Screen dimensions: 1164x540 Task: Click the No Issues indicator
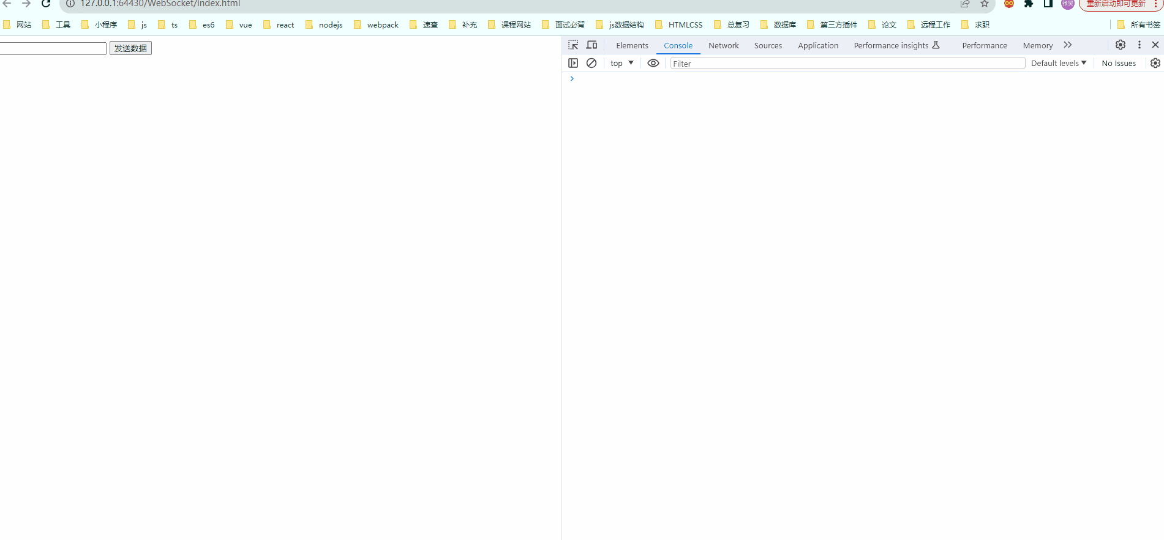click(x=1119, y=63)
